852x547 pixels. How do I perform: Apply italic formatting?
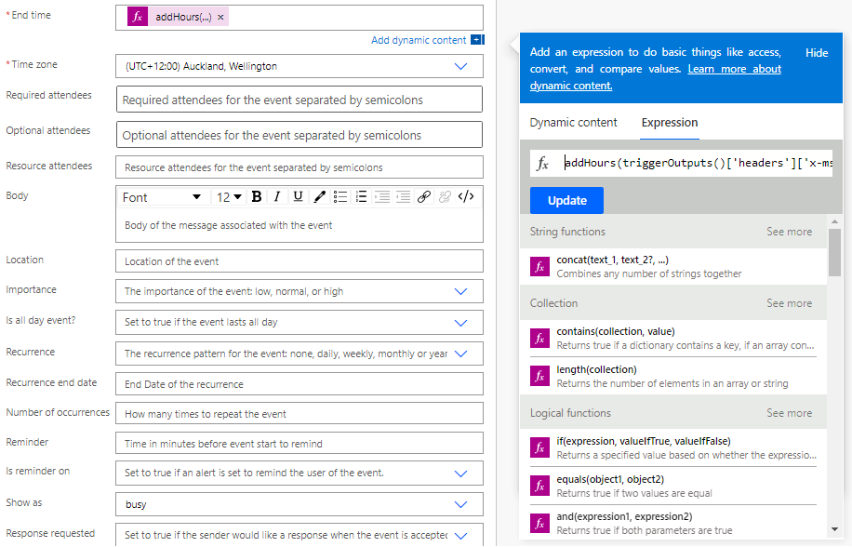pos(277,196)
